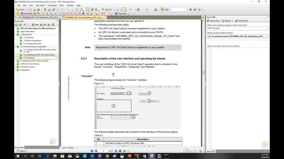Open the 3 Creating the OPC UA Excel Client bookmark
This screenshot has width=284, height=159.
[x=34, y=61]
